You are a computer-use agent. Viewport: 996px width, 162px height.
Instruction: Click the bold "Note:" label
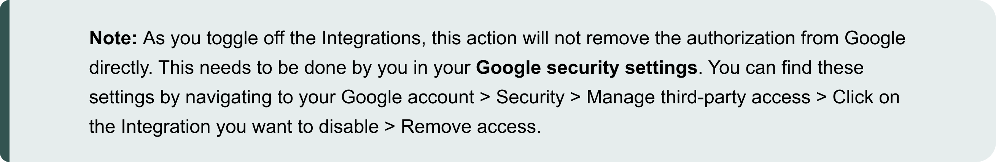point(113,38)
